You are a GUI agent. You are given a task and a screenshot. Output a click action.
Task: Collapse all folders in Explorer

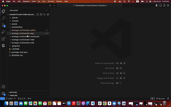(48, 15)
